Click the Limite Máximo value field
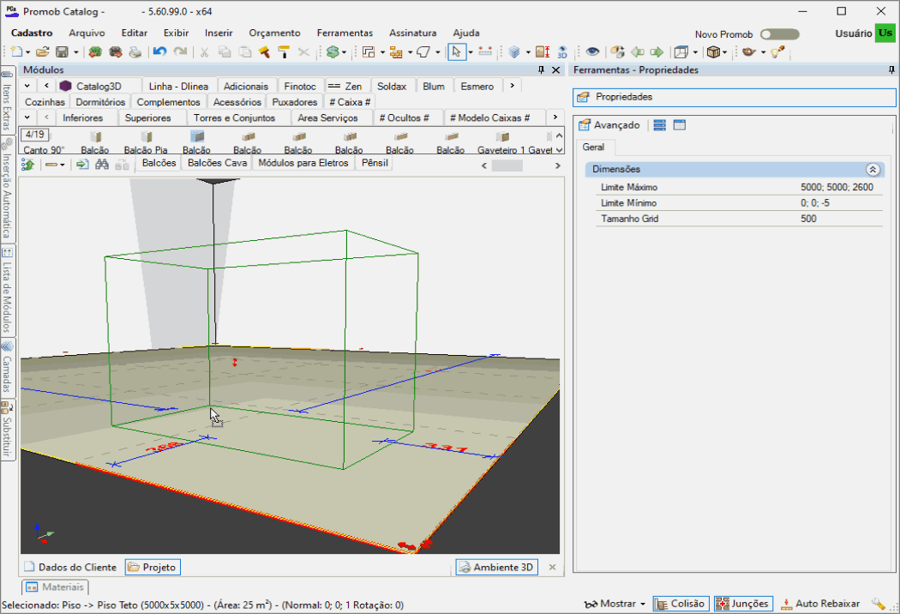900x614 pixels. (x=837, y=187)
